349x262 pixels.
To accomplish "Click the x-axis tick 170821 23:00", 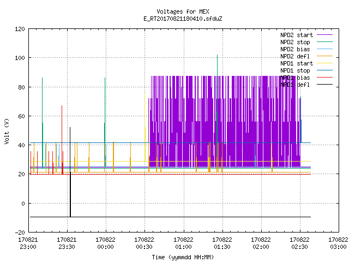I will [28, 243].
